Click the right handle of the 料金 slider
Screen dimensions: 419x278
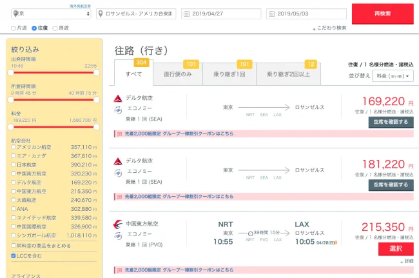[x=97, y=127]
